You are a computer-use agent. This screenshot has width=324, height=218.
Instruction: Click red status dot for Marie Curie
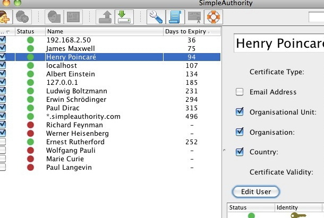click(30, 159)
